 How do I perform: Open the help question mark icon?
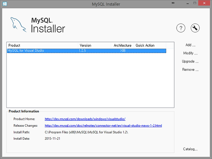(181, 28)
